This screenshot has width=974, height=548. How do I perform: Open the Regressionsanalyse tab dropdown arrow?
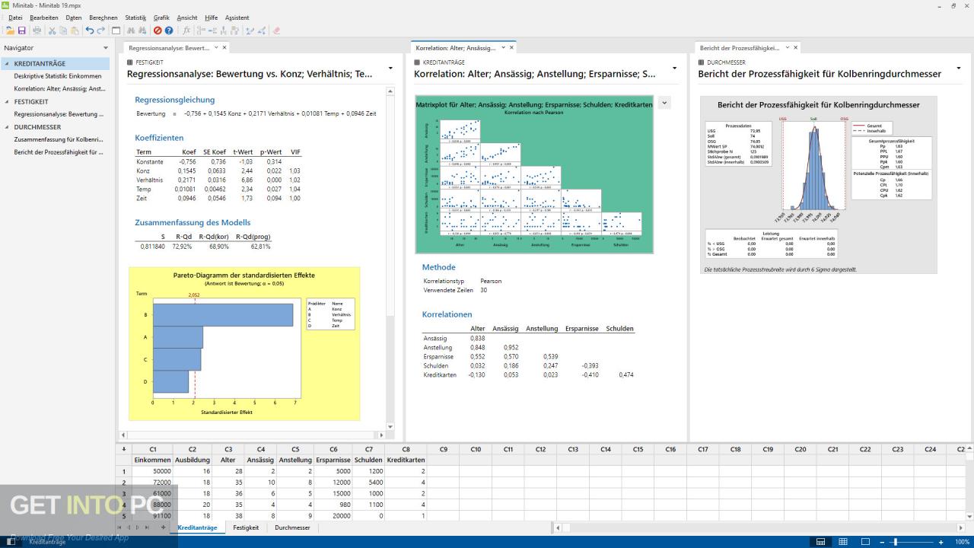coord(216,47)
